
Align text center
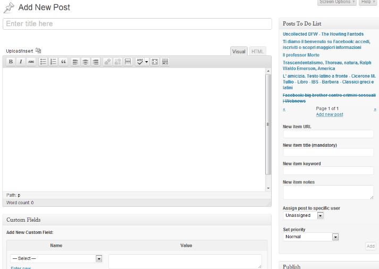click(86, 62)
